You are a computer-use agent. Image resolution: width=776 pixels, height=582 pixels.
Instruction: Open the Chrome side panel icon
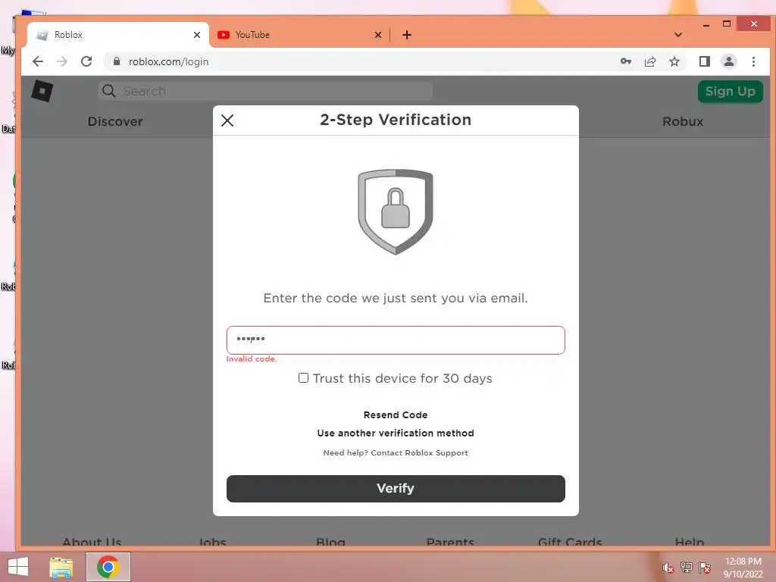(x=704, y=61)
